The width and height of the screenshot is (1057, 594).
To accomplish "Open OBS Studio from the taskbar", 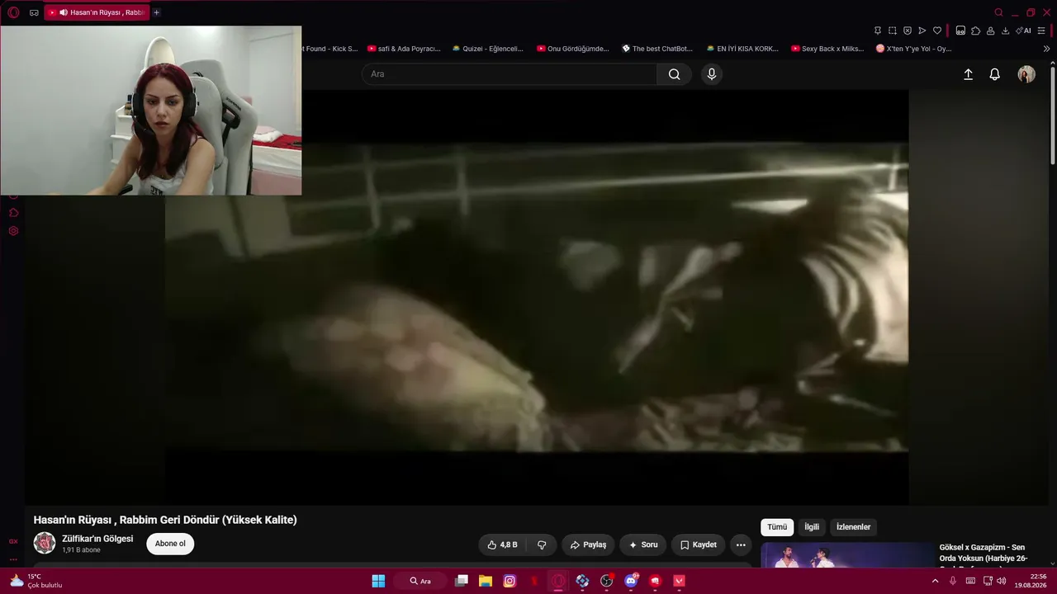I will [606, 581].
